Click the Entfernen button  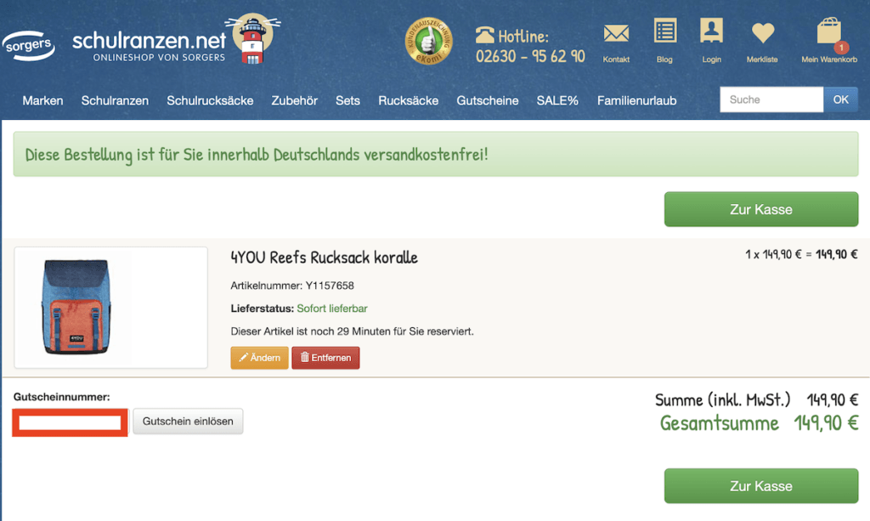(325, 358)
